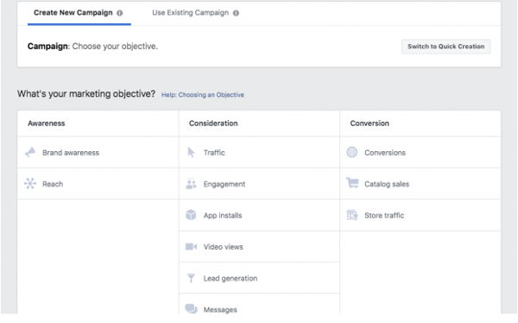This screenshot has width=518, height=323.
Task: Choose the Traffic objective label
Action: coord(214,153)
